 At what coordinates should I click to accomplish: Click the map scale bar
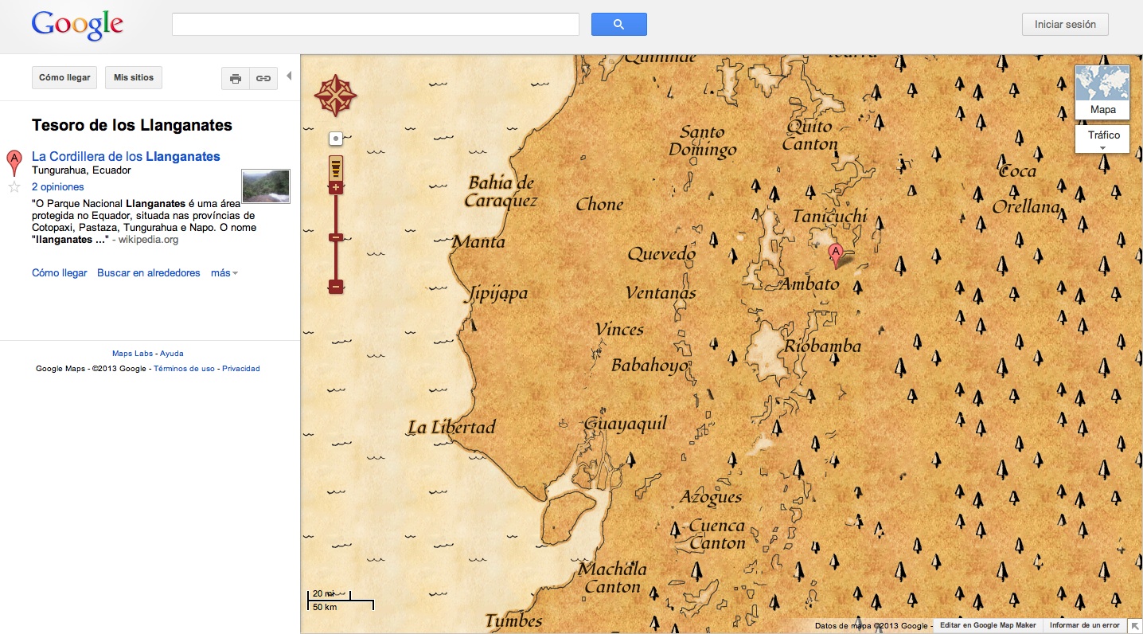pyautogui.click(x=341, y=600)
